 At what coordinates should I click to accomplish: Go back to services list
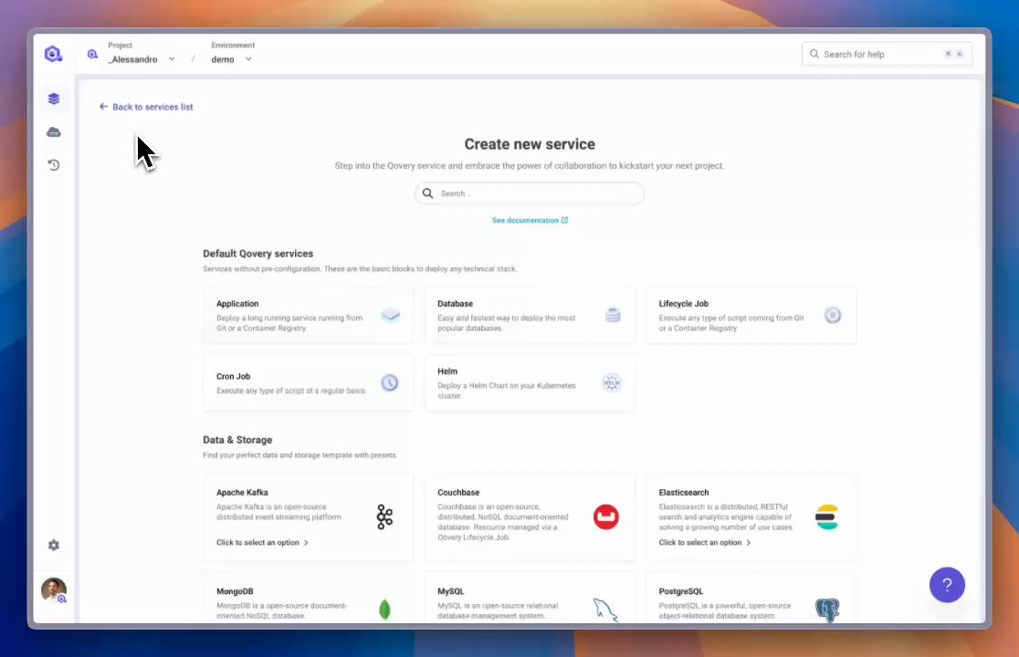tap(146, 107)
